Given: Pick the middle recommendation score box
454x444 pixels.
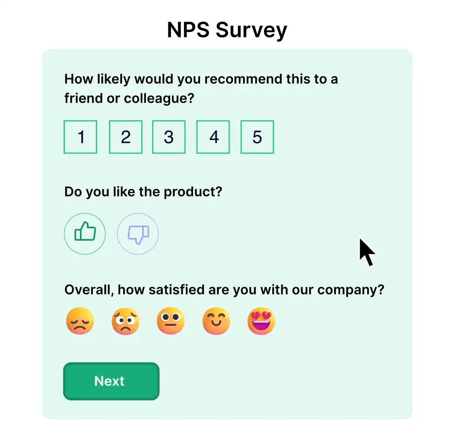Looking at the screenshot, I should tap(169, 137).
